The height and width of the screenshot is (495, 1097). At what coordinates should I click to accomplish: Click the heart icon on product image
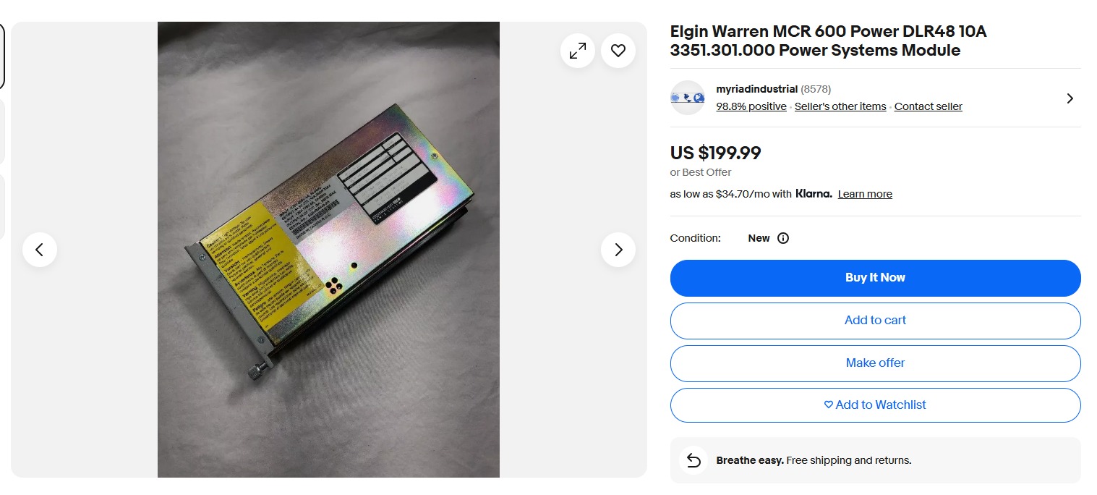click(x=618, y=51)
